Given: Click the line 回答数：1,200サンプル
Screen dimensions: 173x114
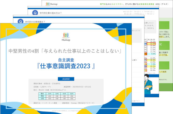Looking at the screenshot, I should tap(42, 87).
